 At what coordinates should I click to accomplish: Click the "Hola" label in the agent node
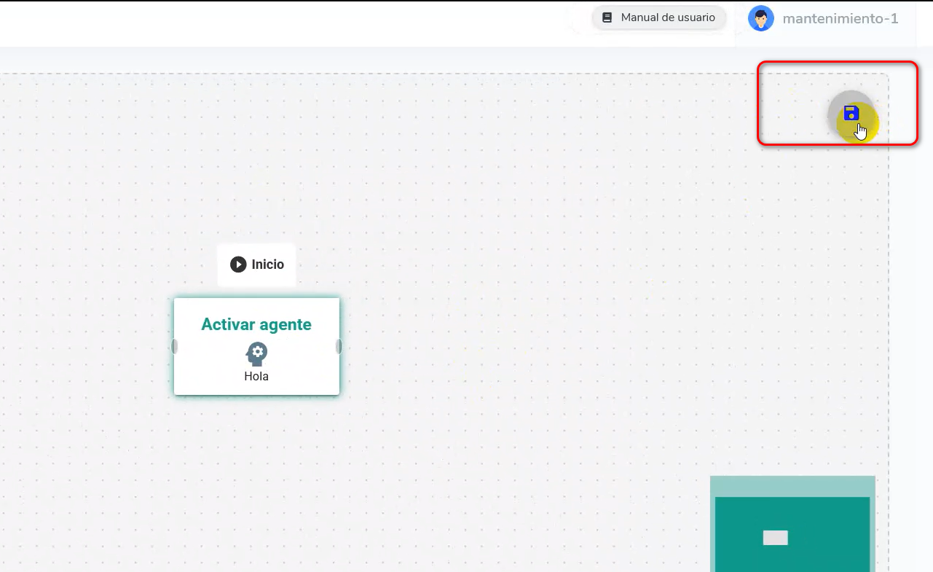[x=256, y=377]
